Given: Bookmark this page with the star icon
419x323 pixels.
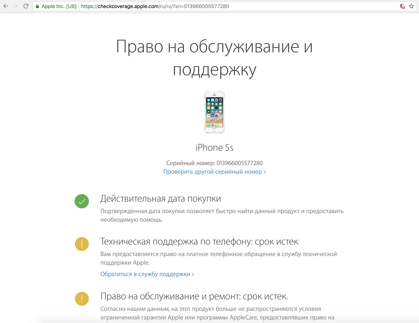Looking at the screenshot, I should coord(411,6).
